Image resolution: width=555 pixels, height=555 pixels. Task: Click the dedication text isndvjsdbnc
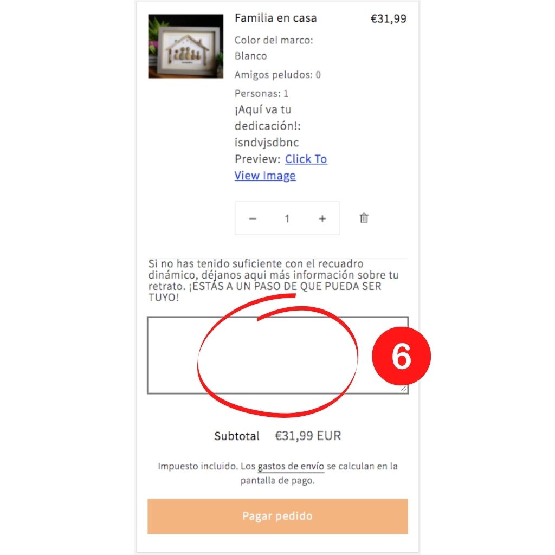[267, 143]
